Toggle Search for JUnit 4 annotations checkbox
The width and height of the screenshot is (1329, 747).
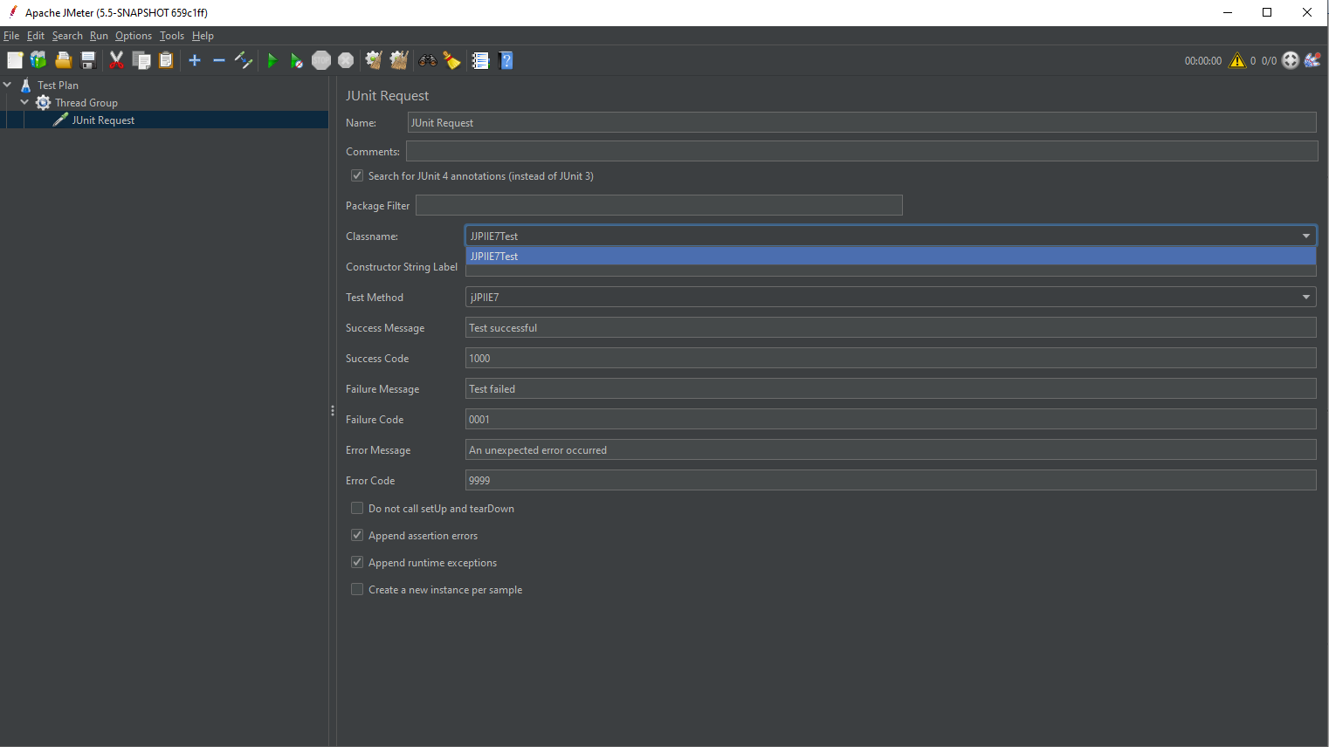point(357,175)
